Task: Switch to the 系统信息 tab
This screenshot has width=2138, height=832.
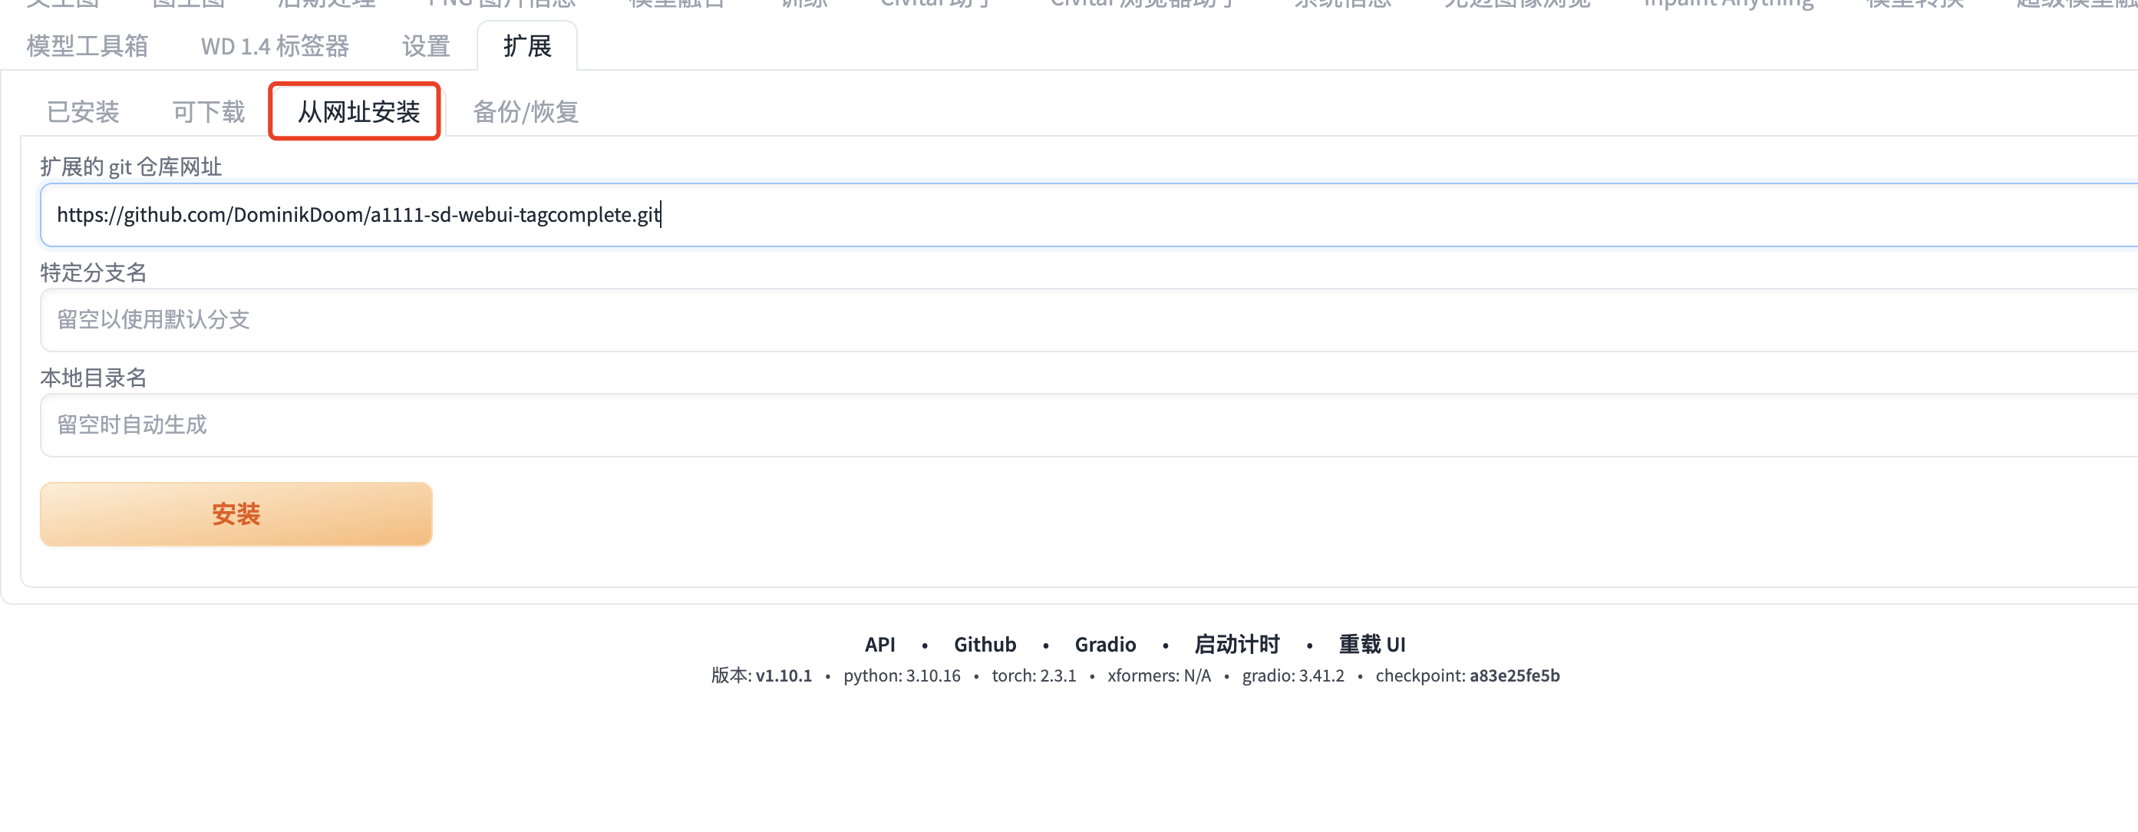Action: click(1342, 4)
